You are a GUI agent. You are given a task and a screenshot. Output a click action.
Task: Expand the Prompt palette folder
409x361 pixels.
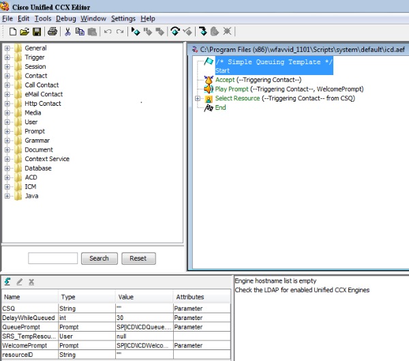point(7,132)
